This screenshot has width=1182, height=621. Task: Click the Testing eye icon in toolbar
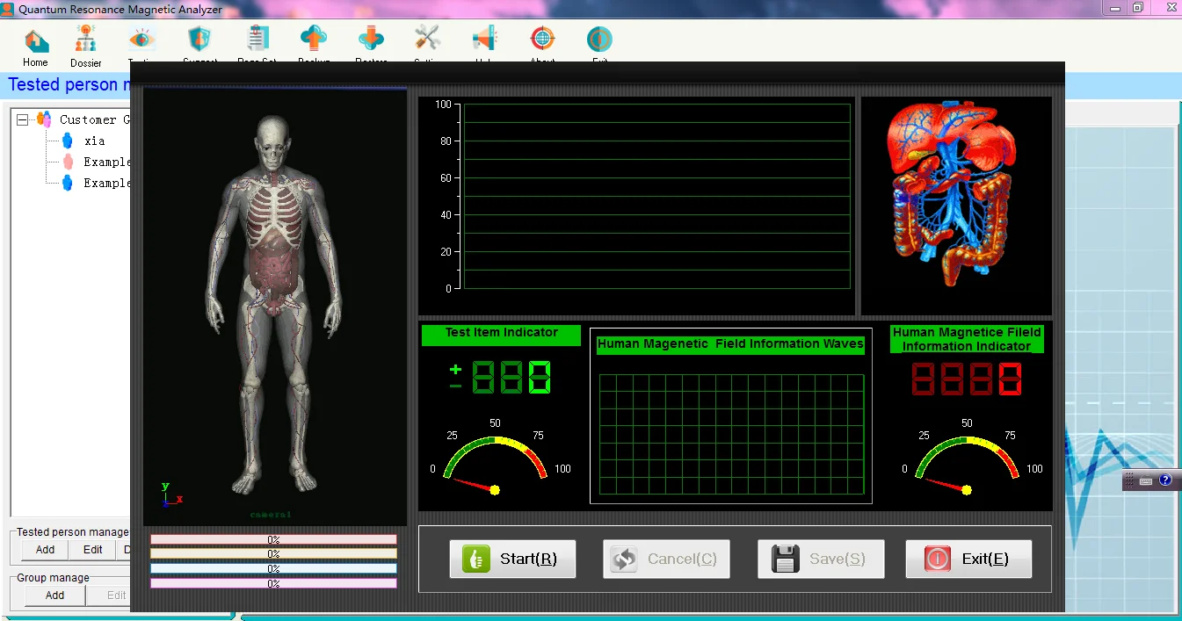point(142,40)
